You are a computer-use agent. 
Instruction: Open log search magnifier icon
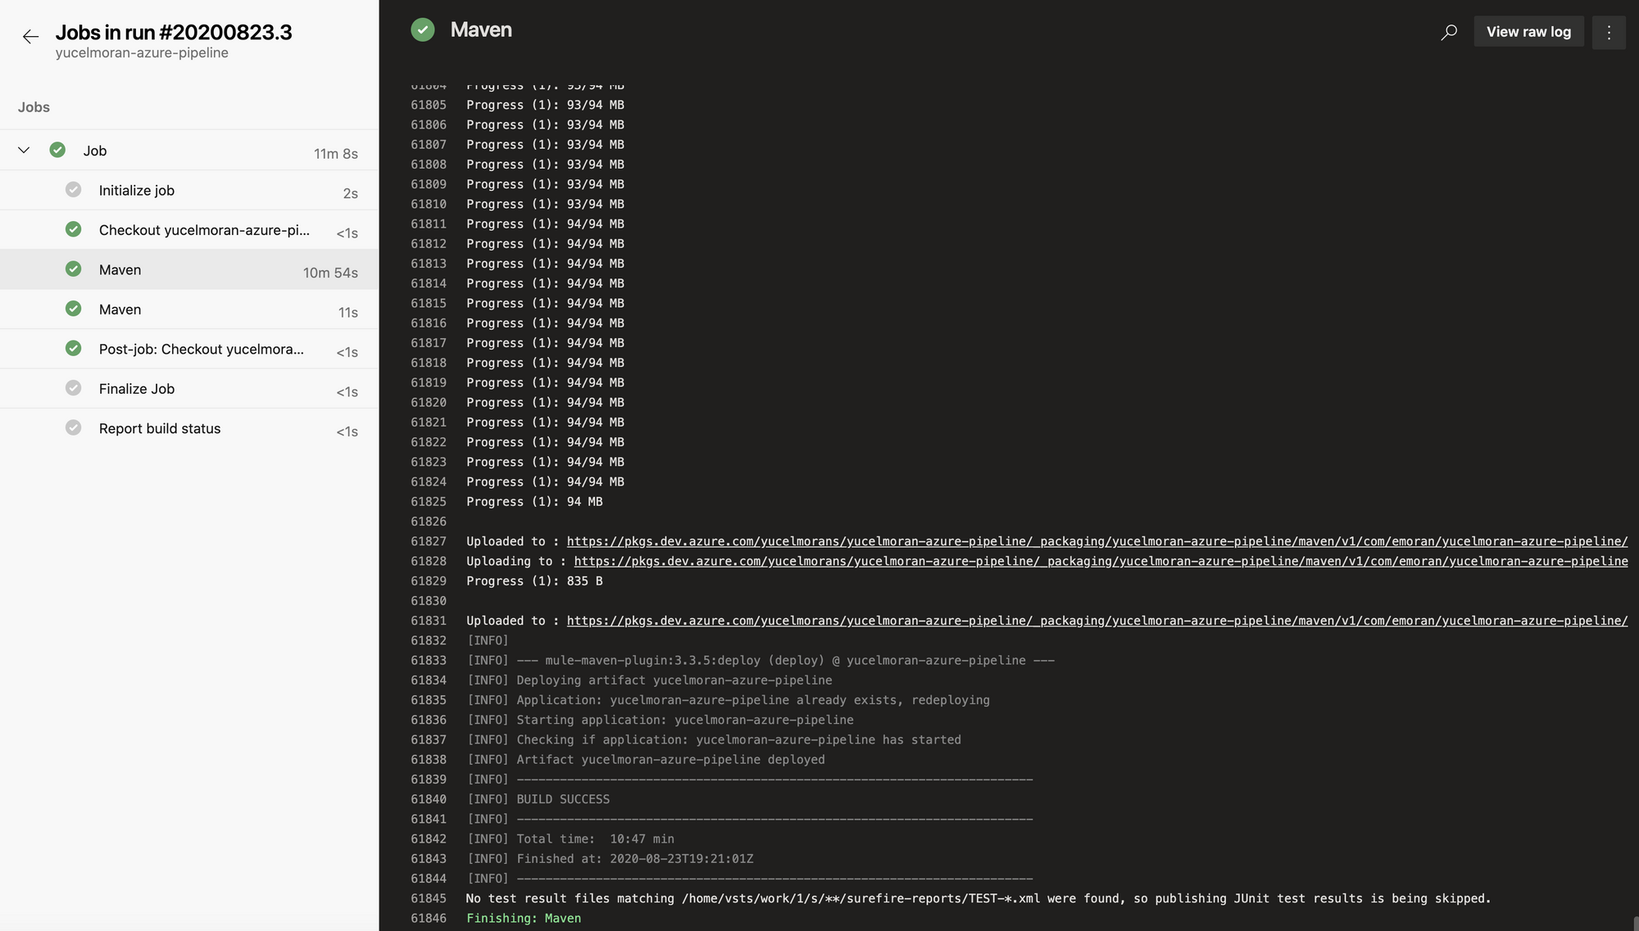click(x=1449, y=32)
